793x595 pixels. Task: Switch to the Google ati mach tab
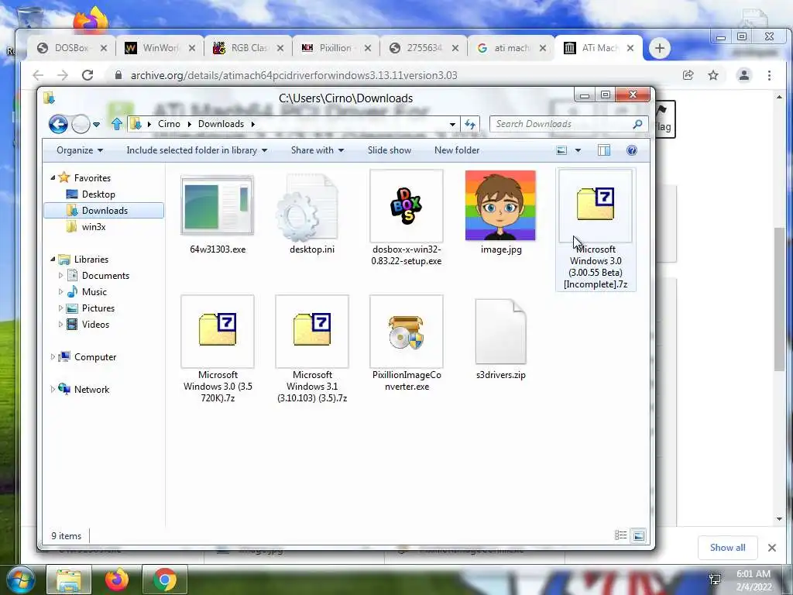click(511, 48)
